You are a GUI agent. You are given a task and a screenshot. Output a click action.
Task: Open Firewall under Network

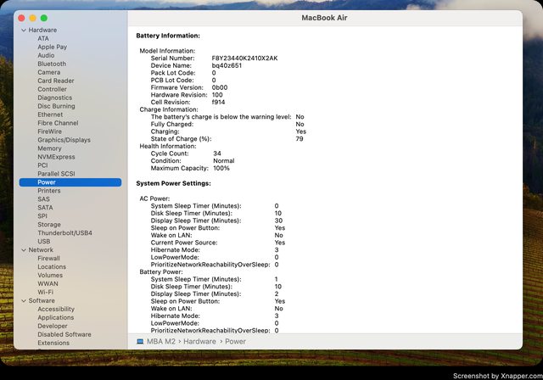(x=49, y=259)
